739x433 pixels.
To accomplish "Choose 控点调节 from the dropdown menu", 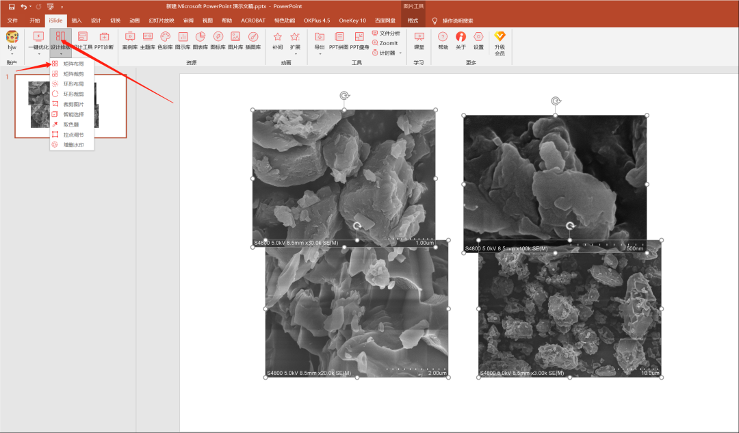I will click(72, 135).
